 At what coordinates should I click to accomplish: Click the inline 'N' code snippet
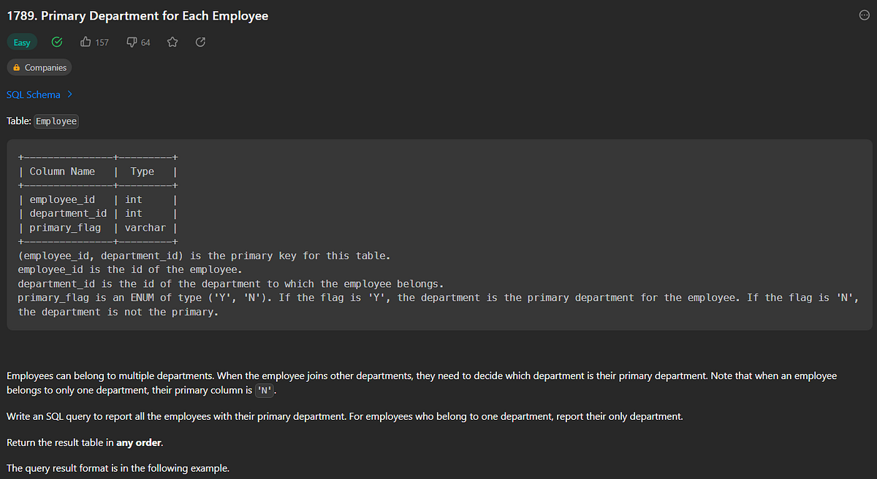[x=265, y=390]
